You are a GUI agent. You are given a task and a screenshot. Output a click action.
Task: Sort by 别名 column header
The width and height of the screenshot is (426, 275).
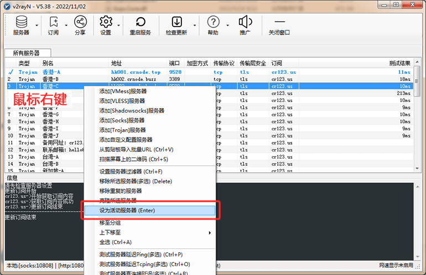[74, 63]
